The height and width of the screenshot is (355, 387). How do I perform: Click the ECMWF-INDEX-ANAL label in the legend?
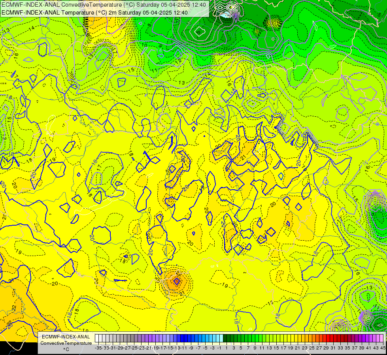pos(66,337)
